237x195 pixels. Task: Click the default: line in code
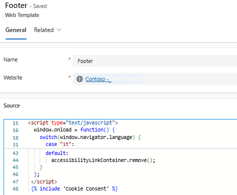(x=57, y=153)
